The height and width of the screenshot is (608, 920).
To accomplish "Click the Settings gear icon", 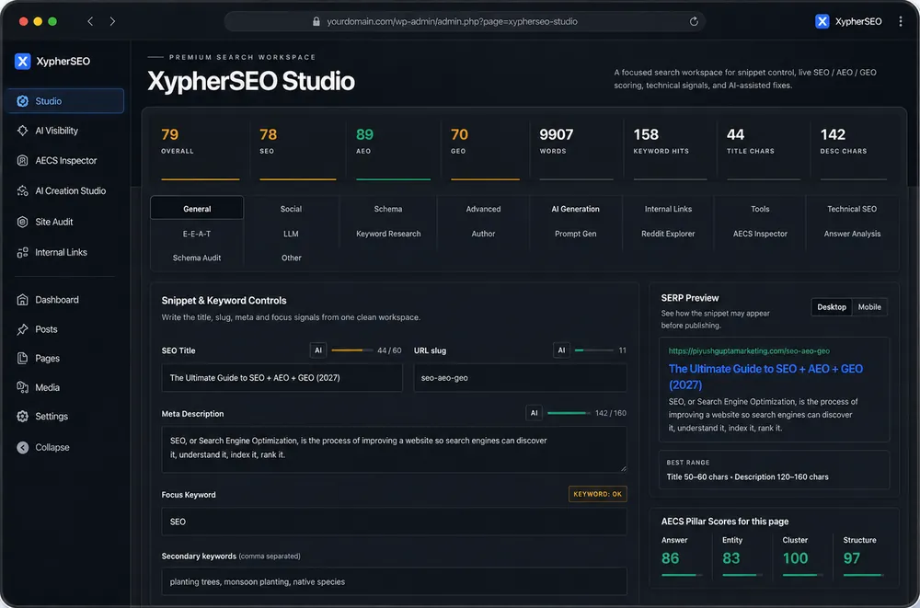I will pos(22,416).
